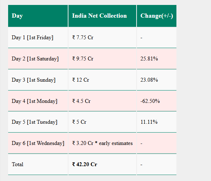The width and height of the screenshot is (211, 181).
Task: Click the 23.08% change cell
Action: 157,80
